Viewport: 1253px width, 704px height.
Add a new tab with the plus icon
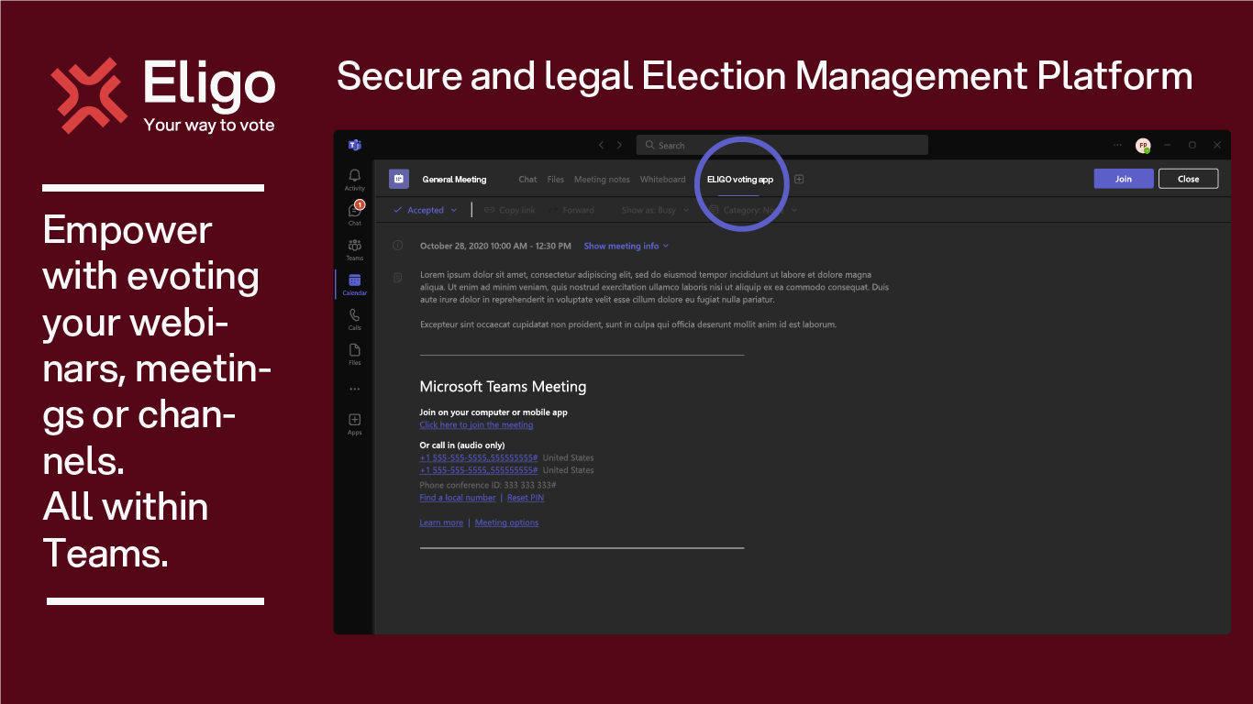pyautogui.click(x=799, y=180)
